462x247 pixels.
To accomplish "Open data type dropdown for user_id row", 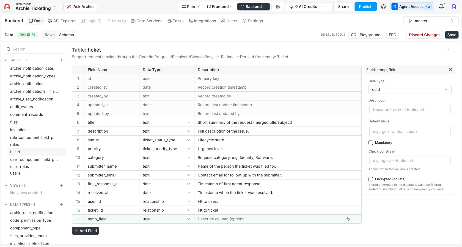I will [x=189, y=201].
